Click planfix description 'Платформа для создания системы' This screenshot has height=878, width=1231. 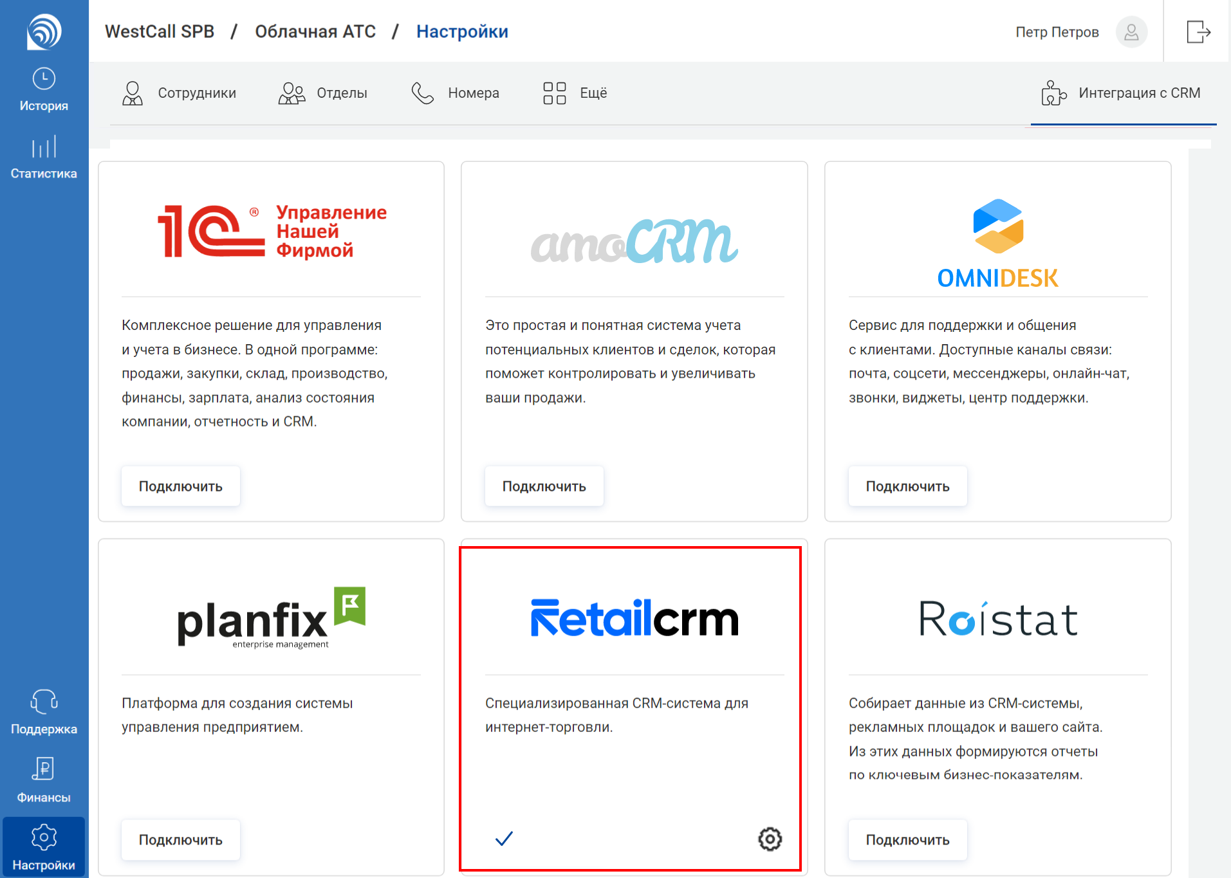click(x=237, y=704)
